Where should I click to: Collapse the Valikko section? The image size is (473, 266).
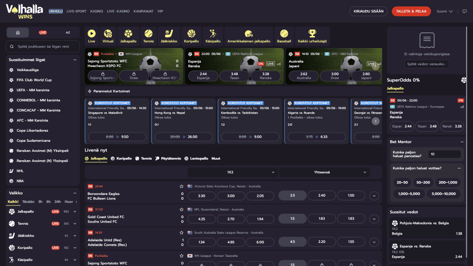pyautogui.click(x=75, y=193)
